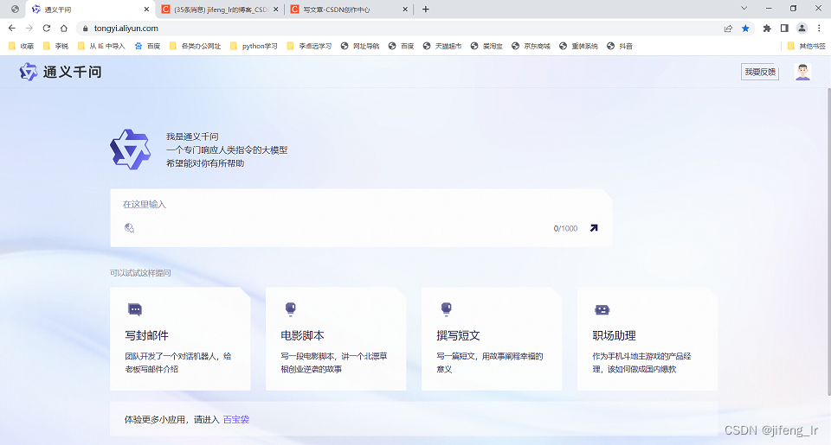Screen dimensions: 831x445
Task: Open the 抖音 bookmark
Action: coord(620,46)
